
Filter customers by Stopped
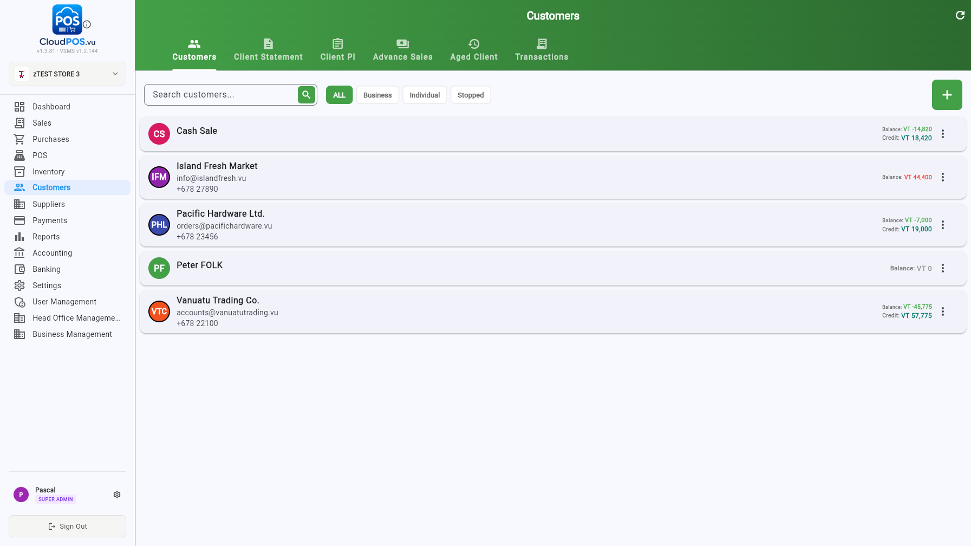(471, 95)
